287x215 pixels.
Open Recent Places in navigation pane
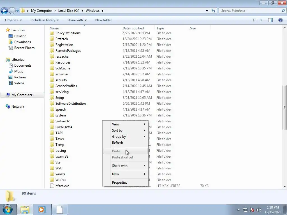[24, 48]
